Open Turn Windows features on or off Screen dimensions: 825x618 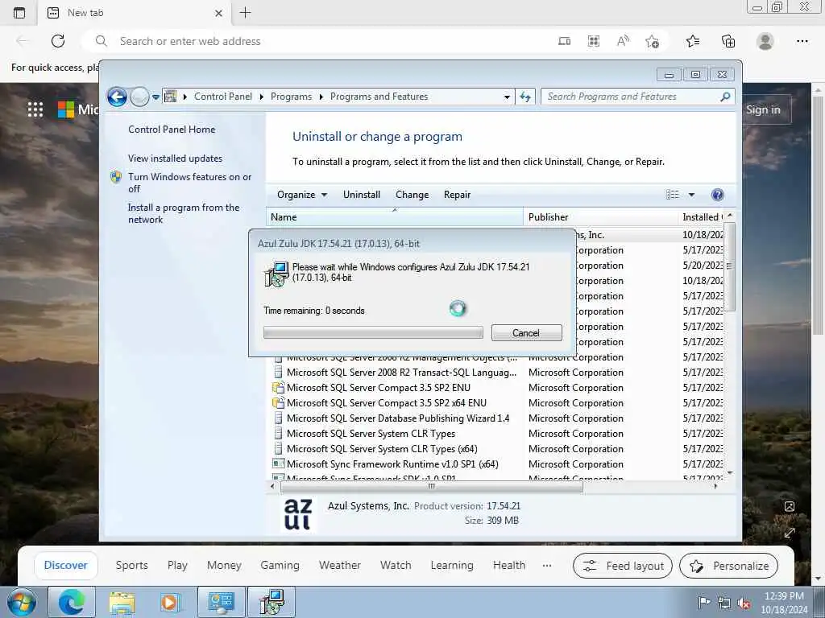pos(189,183)
